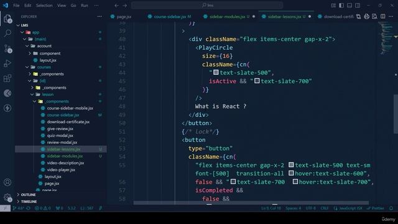Go forward with the navigation arrow
Image resolution: width=398 pixels, height=224 pixels.
(125, 6)
